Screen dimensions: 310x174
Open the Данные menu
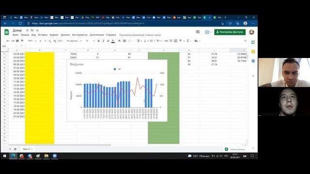[x=65, y=35]
